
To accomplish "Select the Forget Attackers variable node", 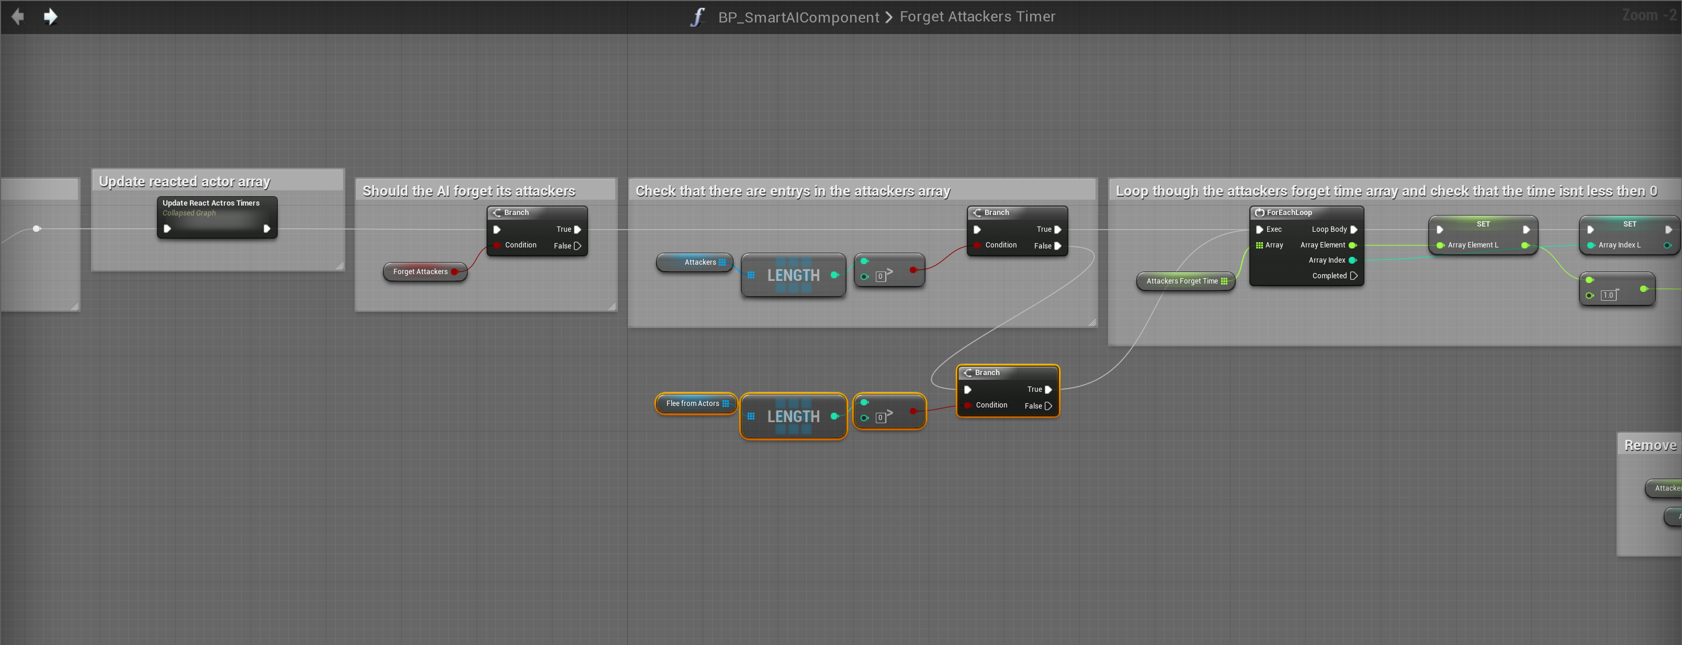I will pyautogui.click(x=420, y=271).
